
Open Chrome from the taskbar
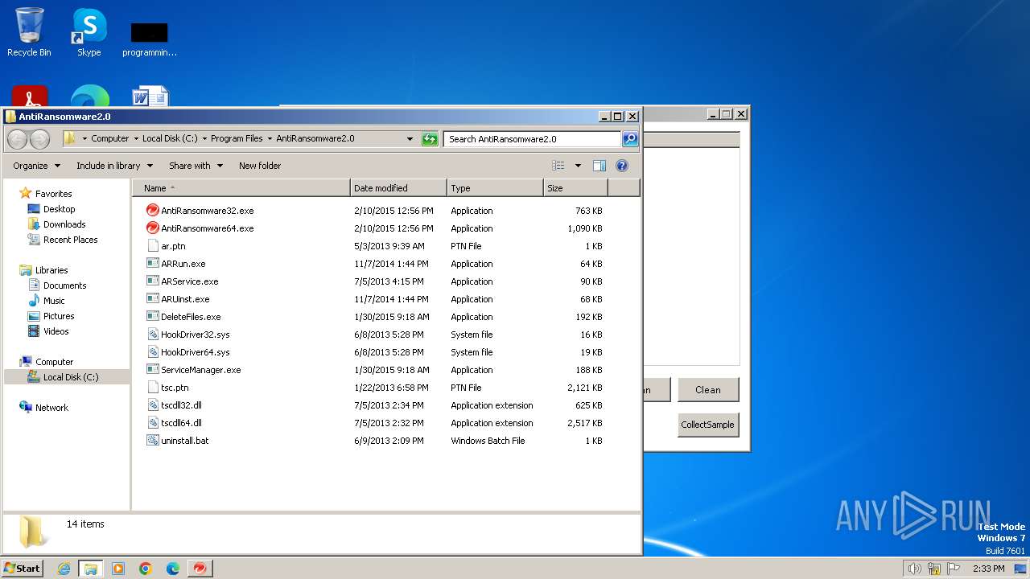pos(146,569)
